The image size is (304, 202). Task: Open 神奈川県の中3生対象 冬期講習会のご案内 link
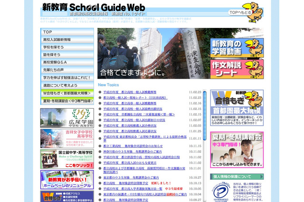(x=133, y=152)
